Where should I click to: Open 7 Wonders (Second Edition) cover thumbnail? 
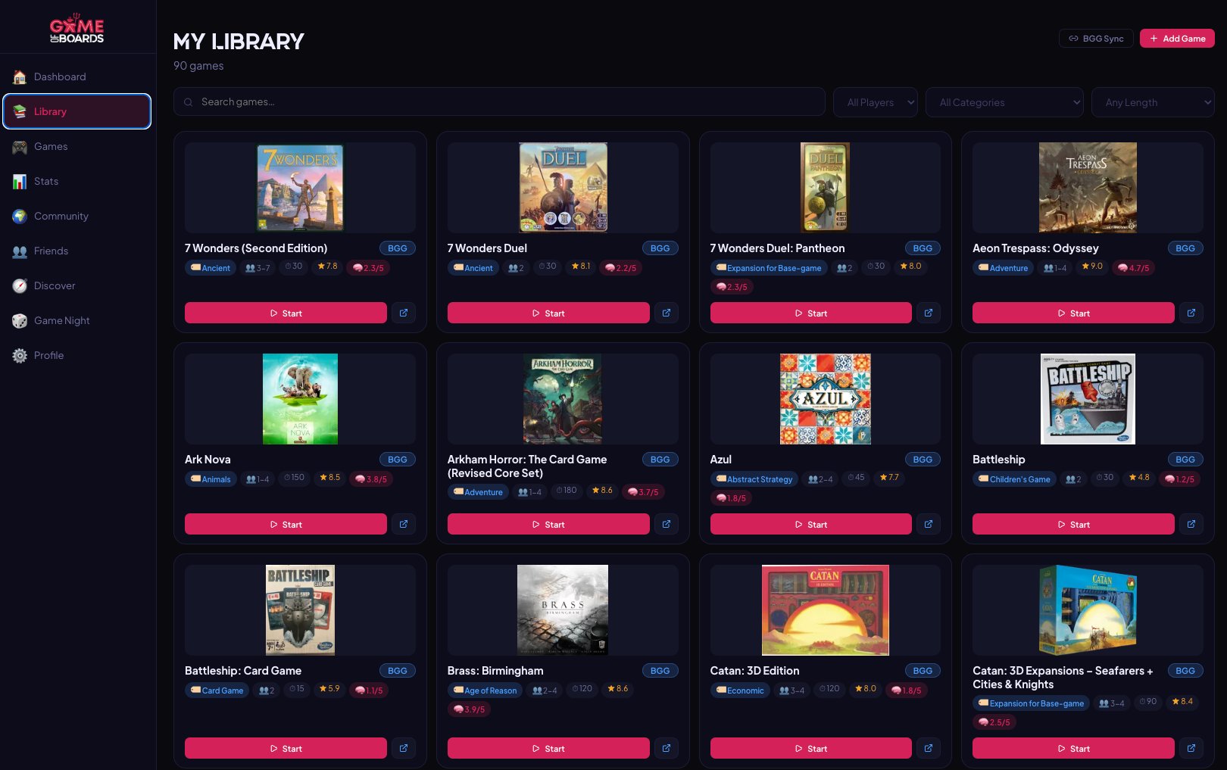(300, 188)
